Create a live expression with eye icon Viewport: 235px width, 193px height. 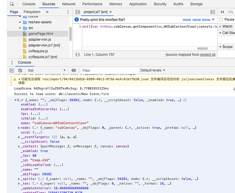(74, 70)
